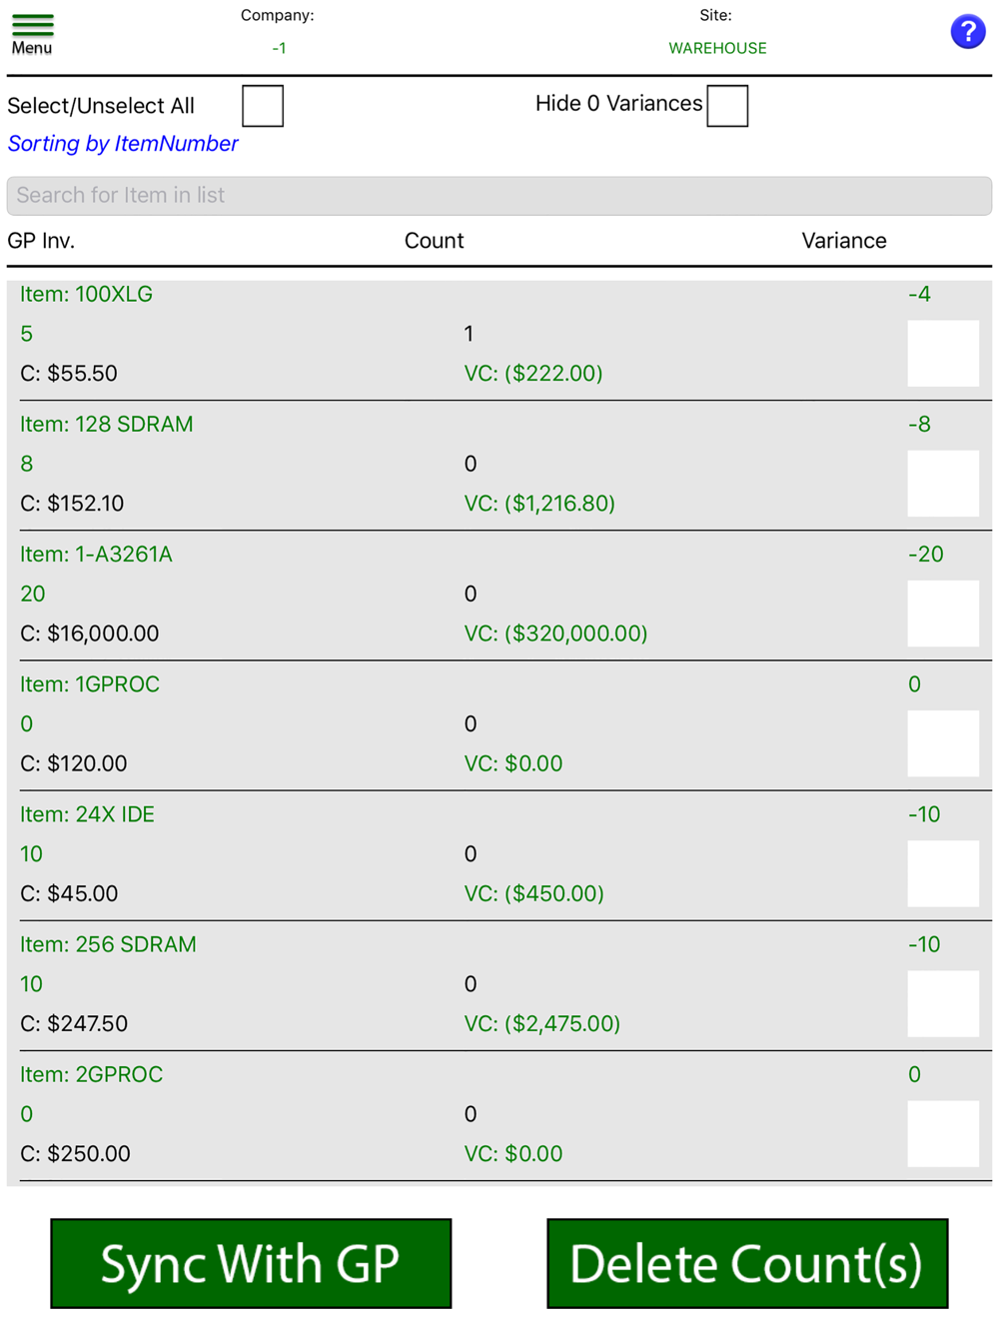Click the Sync With GP button
999x1333 pixels.
point(251,1263)
